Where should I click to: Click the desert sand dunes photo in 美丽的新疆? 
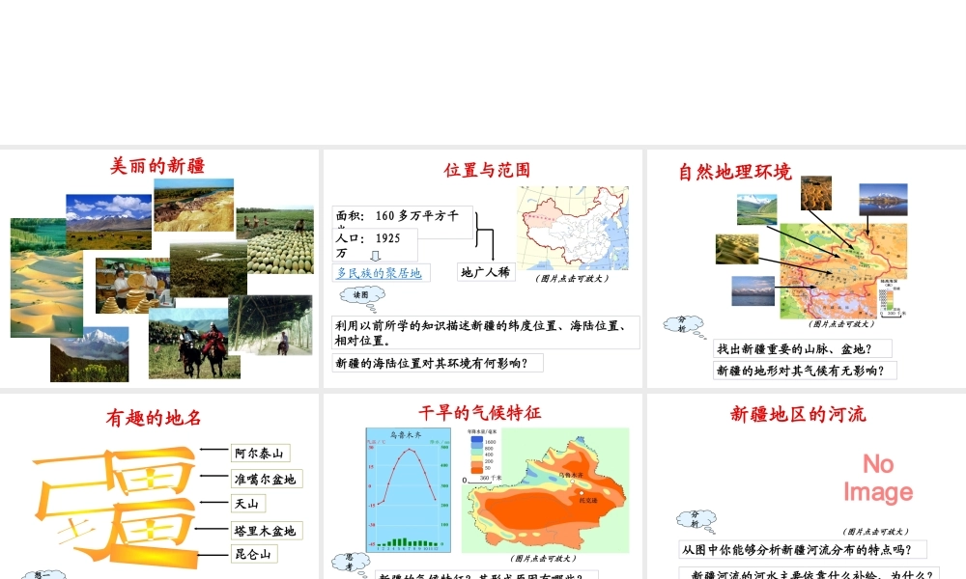click(46, 293)
